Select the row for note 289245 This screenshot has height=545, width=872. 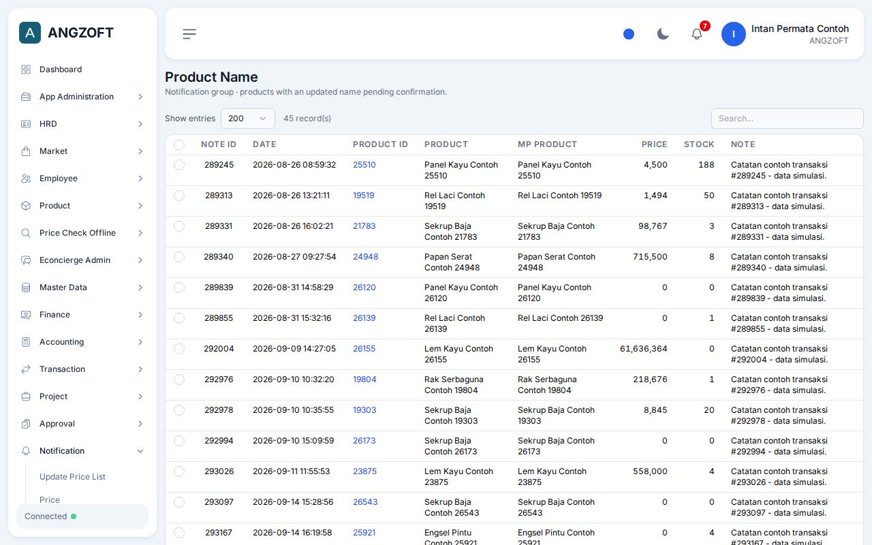(179, 165)
